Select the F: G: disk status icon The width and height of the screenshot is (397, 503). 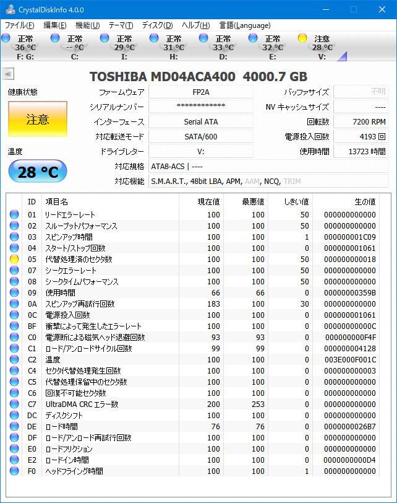(x=6, y=38)
